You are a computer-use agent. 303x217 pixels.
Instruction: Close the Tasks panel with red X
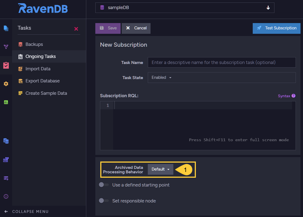[x=76, y=29]
